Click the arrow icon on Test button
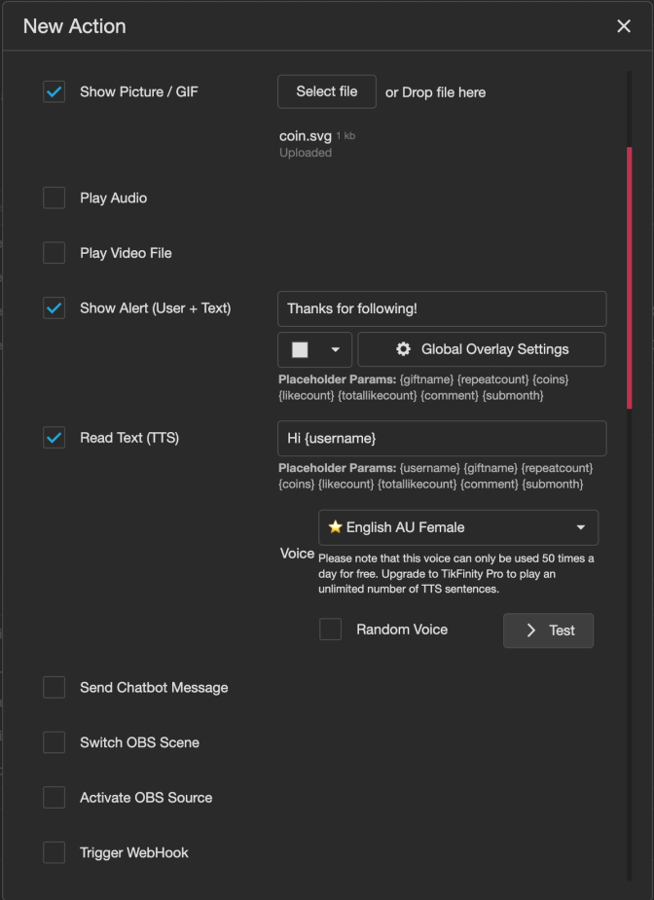Screen dimensions: 654x900 click(x=531, y=630)
